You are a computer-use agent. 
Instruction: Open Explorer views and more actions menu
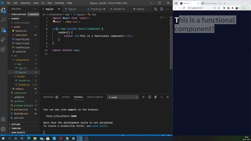point(35,9)
